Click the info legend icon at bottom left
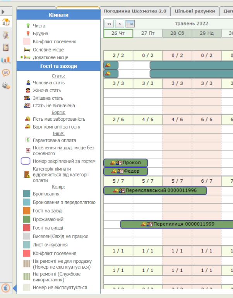 (x=6, y=288)
